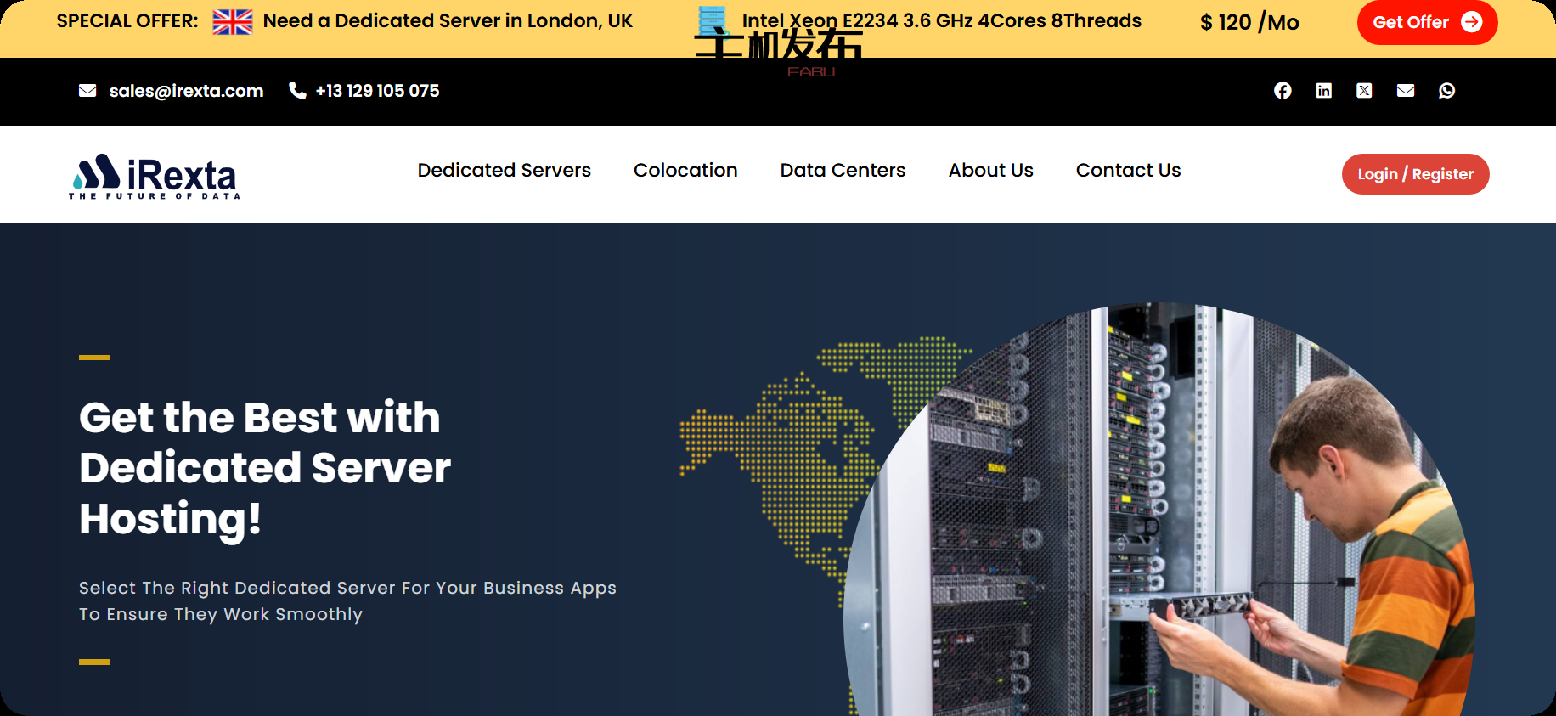1556x716 pixels.
Task: Open the Dedicated Servers menu
Action: 504,171
